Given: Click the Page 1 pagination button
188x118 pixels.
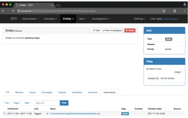Looking at the screenshot, I should click(x=17, y=103).
